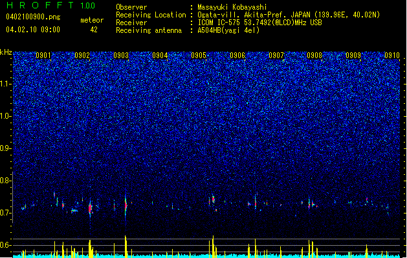The height and width of the screenshot is (258, 407).
Task: Select the filename 0402100900.png
Action: (33, 17)
